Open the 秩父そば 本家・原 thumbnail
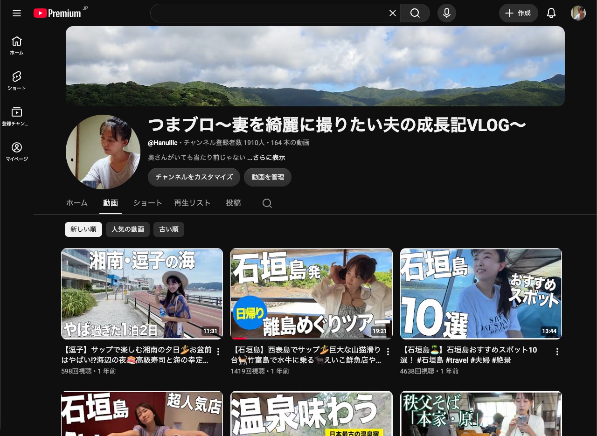 pyautogui.click(x=481, y=414)
